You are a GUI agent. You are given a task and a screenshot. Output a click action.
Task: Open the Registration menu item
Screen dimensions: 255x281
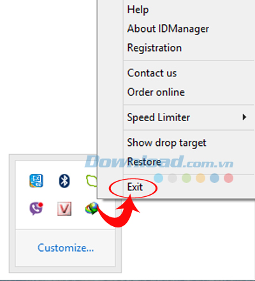tap(154, 48)
